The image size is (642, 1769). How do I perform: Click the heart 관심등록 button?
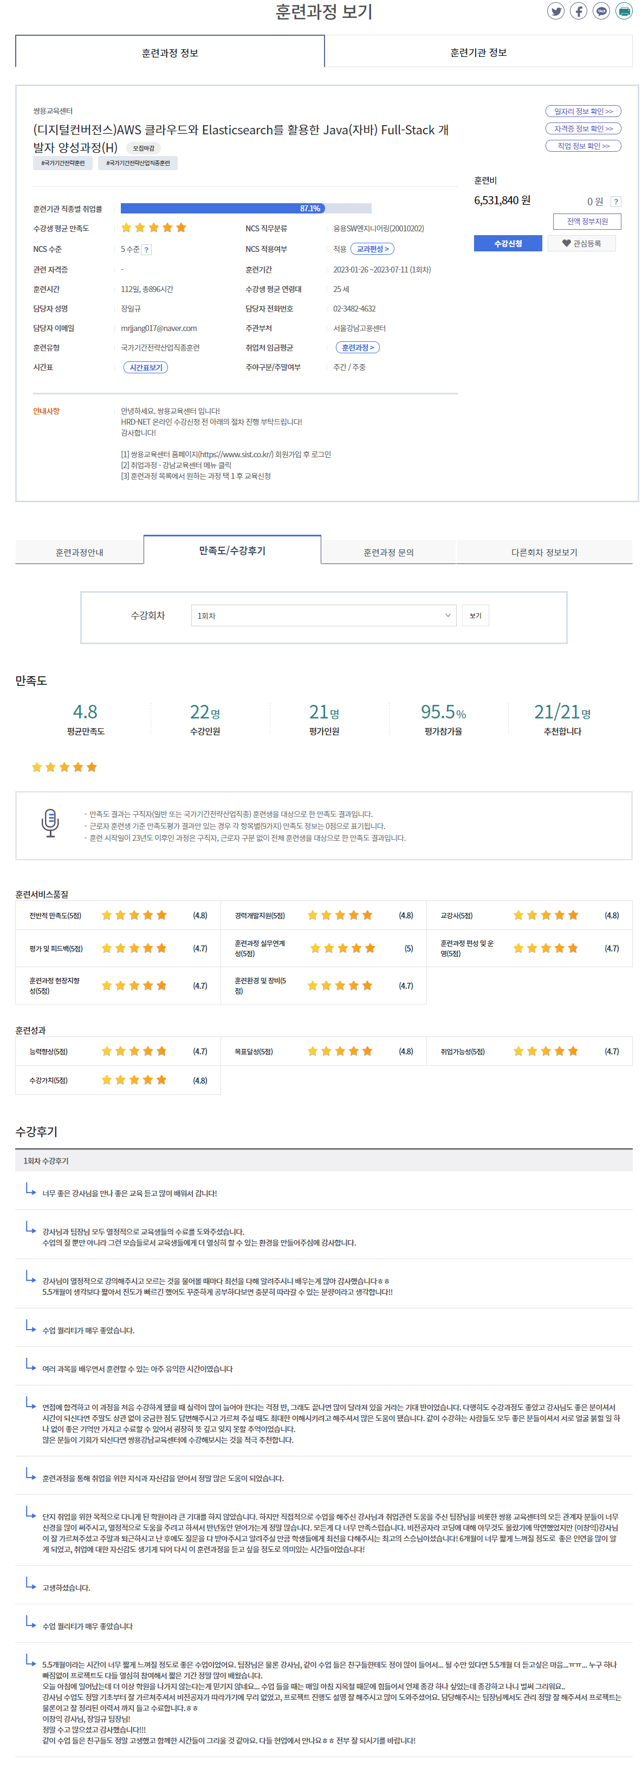581,243
